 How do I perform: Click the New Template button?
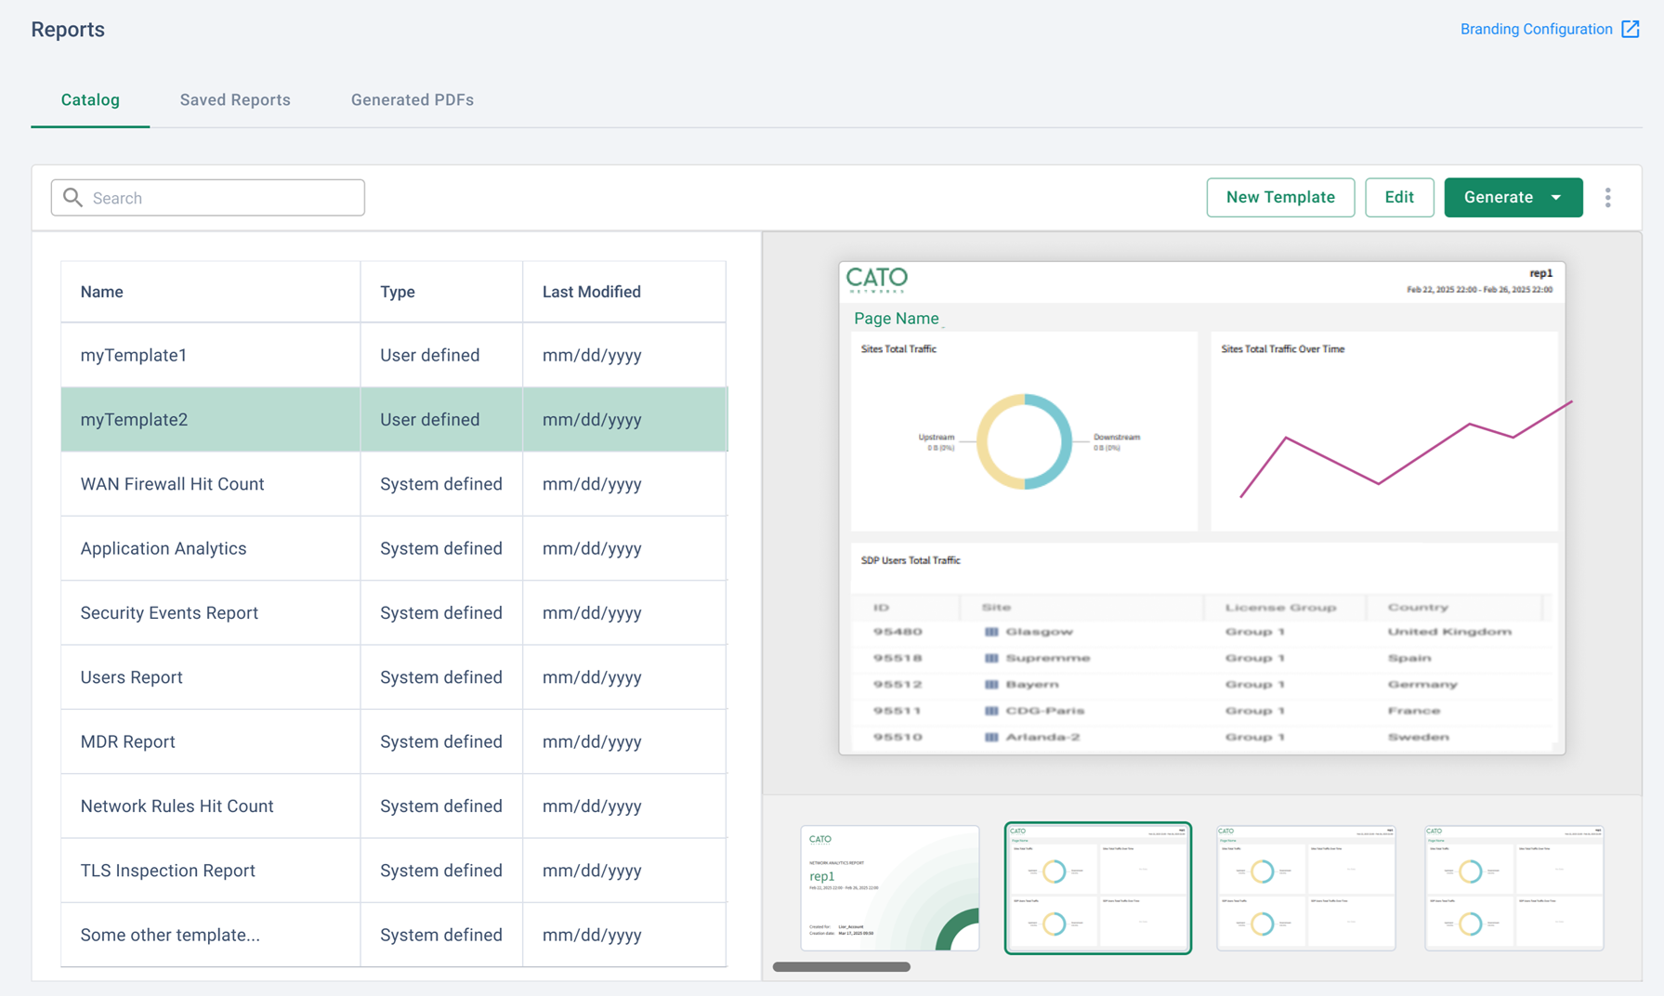tap(1280, 197)
